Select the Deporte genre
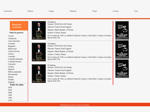Image resolution: width=150 pixels, height=112 pixels. tap(11, 69)
